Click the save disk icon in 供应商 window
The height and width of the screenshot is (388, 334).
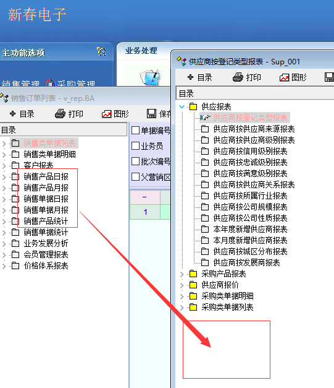[x=329, y=77]
